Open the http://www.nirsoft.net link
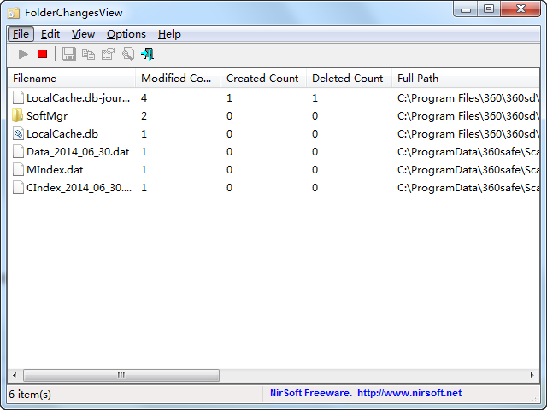Viewport: 547px width, 410px height. pyautogui.click(x=409, y=393)
